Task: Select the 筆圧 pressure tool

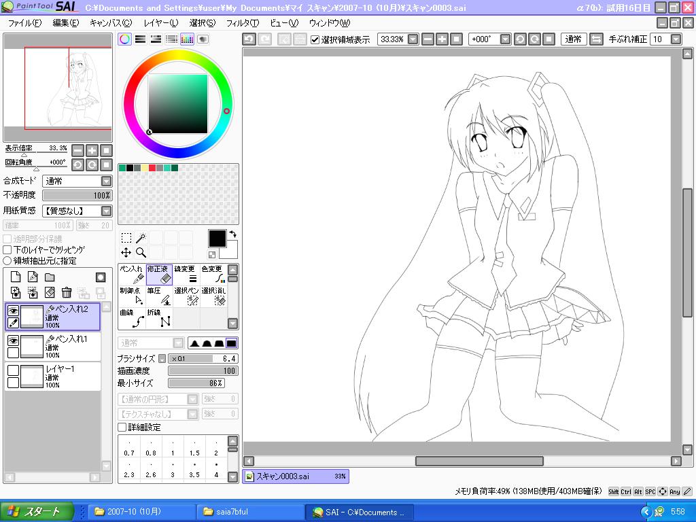Action: point(159,296)
